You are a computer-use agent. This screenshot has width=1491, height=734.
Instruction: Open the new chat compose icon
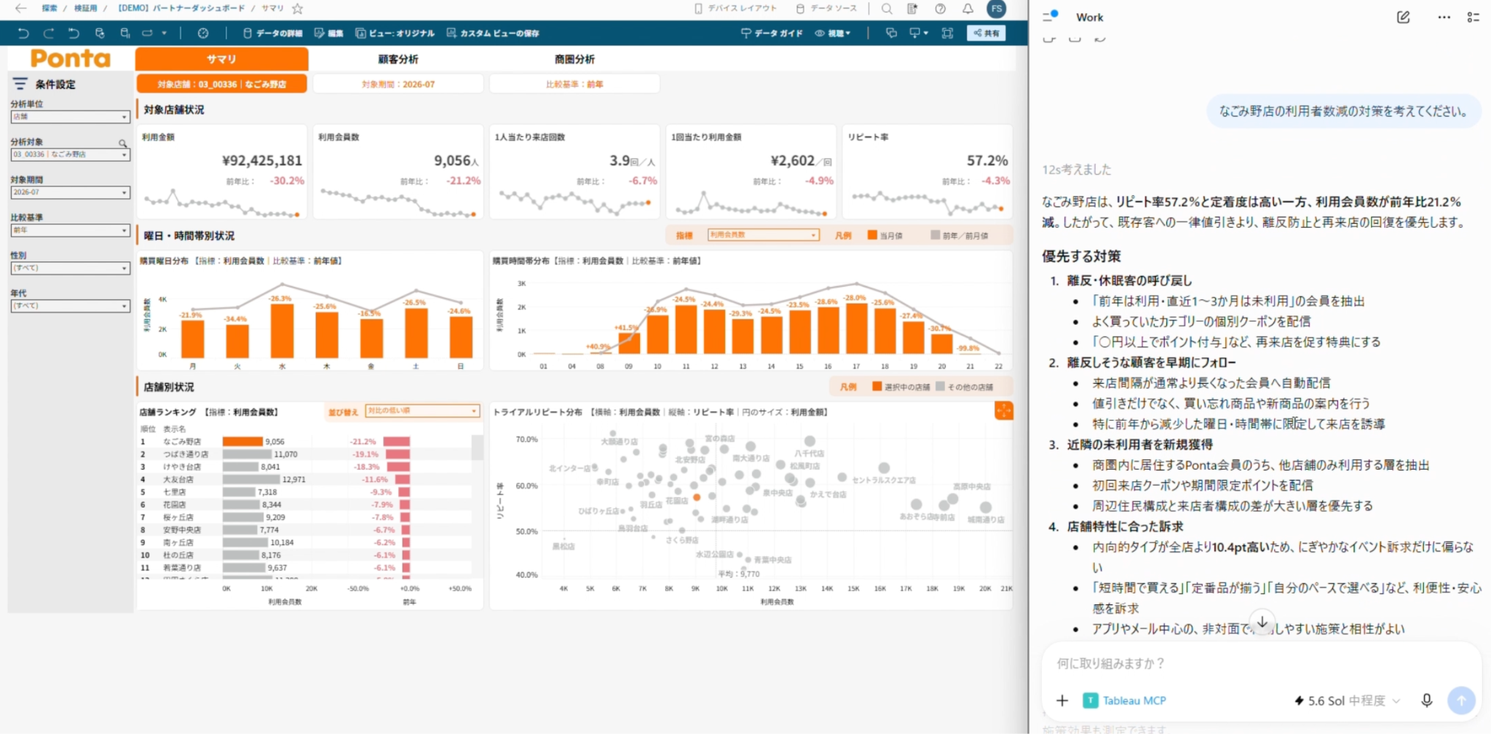click(1403, 17)
